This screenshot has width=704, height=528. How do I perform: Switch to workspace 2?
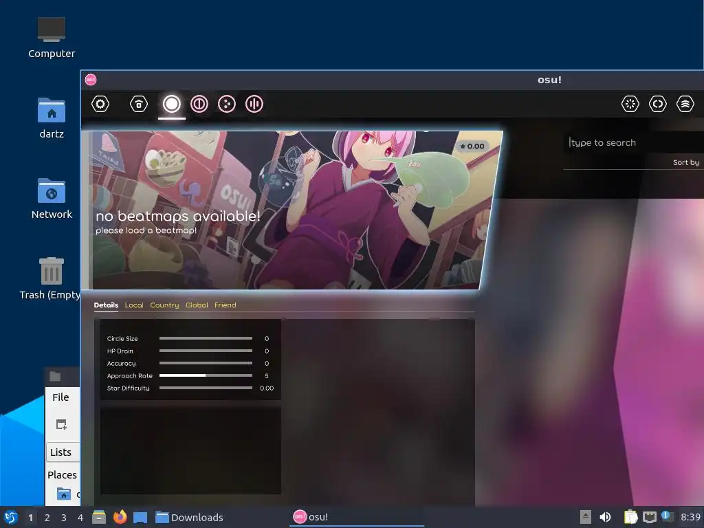click(47, 518)
